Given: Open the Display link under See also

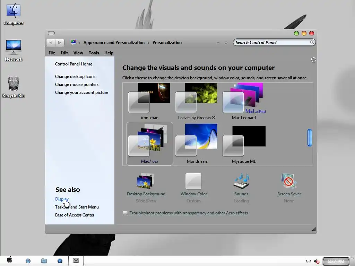Looking at the screenshot, I should pos(62,199).
